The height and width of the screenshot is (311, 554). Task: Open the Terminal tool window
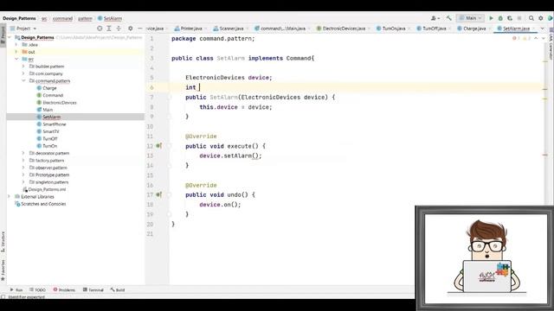(93, 290)
